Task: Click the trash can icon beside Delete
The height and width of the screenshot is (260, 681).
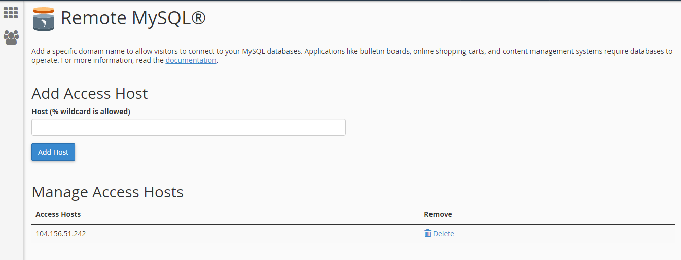Action: [427, 233]
